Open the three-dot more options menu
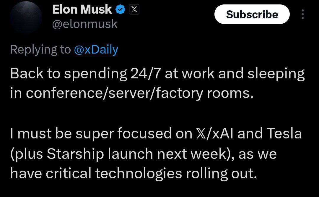319x197 pixels. [x=303, y=14]
